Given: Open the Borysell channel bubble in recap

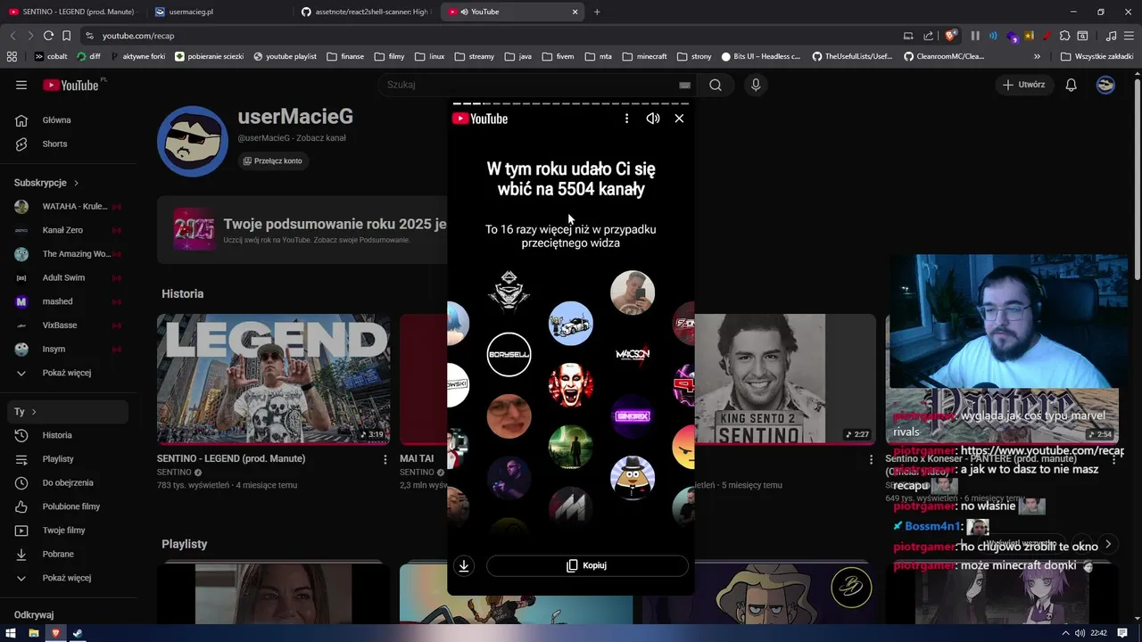Looking at the screenshot, I should coord(509,354).
